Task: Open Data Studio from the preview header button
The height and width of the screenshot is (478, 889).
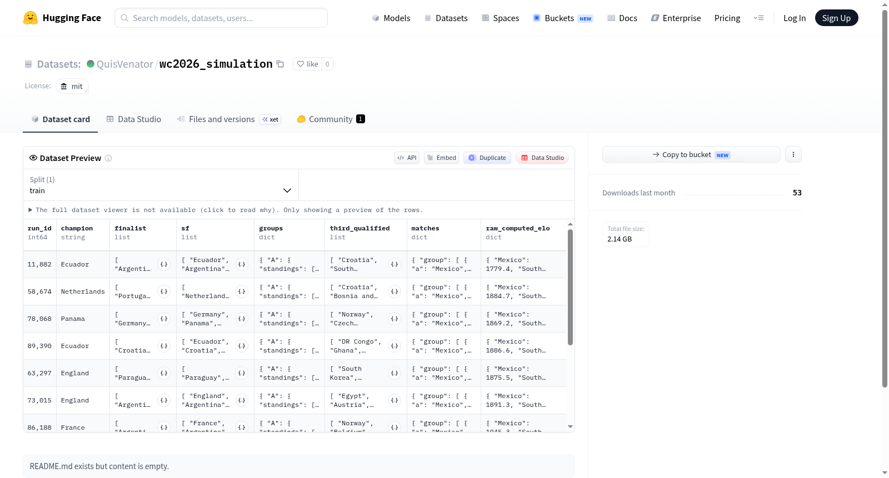Action: point(542,158)
